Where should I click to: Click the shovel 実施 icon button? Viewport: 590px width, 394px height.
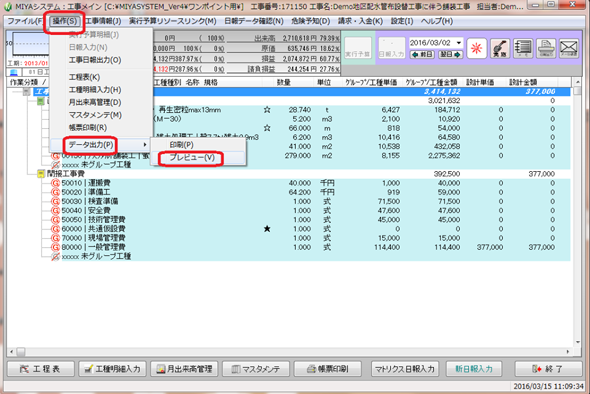coord(500,48)
